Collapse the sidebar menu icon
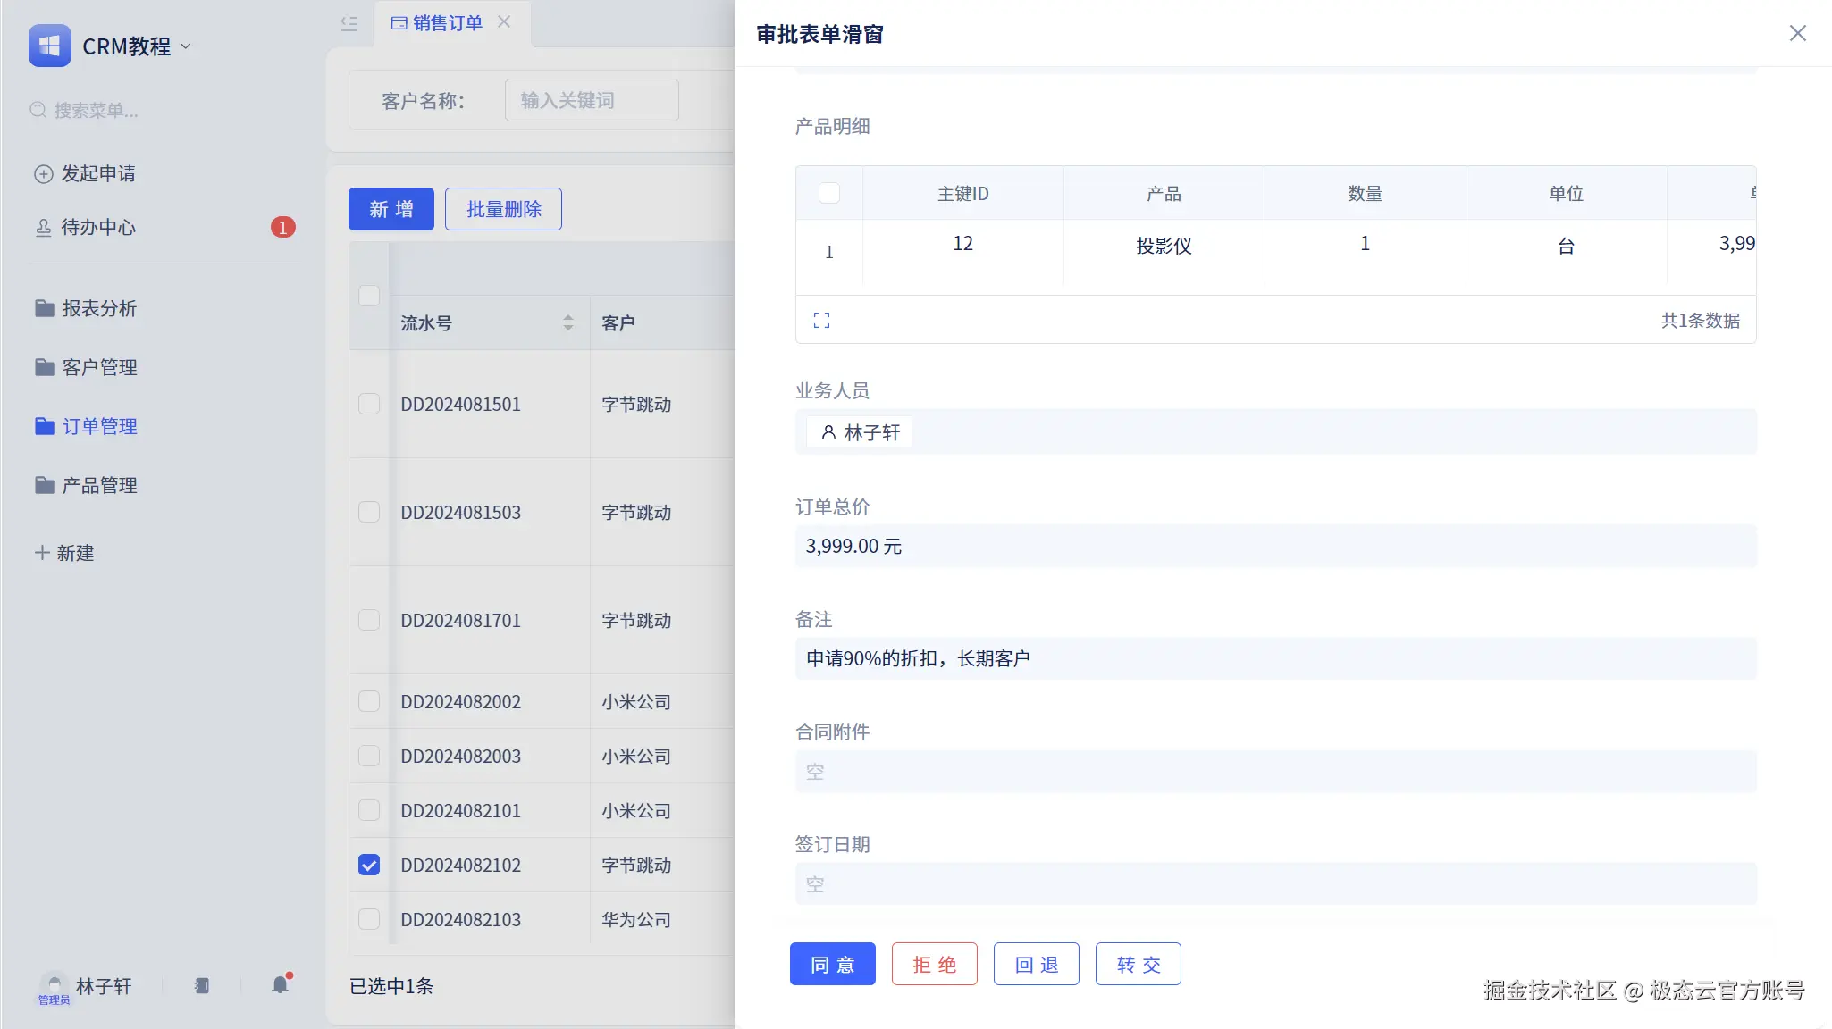Screen dimensions: 1832x1029 [x=349, y=24]
